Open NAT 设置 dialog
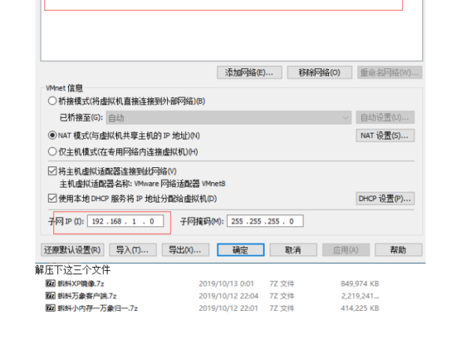The image size is (471, 340). click(x=385, y=136)
